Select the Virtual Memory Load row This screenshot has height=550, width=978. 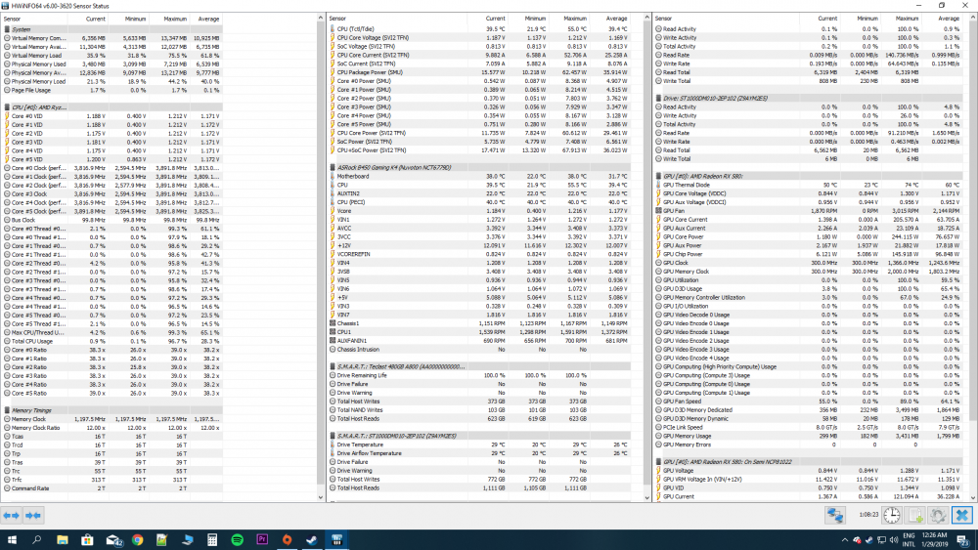[112, 56]
